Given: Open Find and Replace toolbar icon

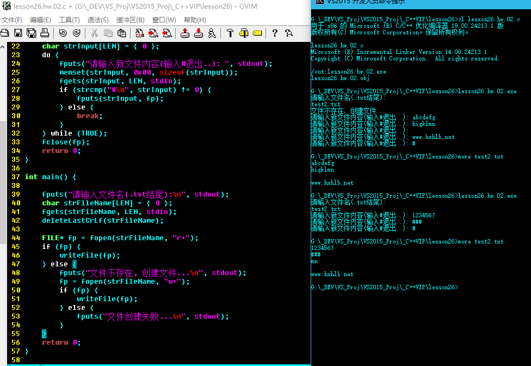Looking at the screenshot, I should [139, 33].
